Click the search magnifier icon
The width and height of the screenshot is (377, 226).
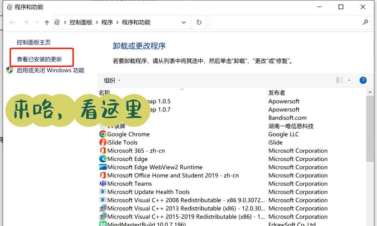[x=365, y=22]
